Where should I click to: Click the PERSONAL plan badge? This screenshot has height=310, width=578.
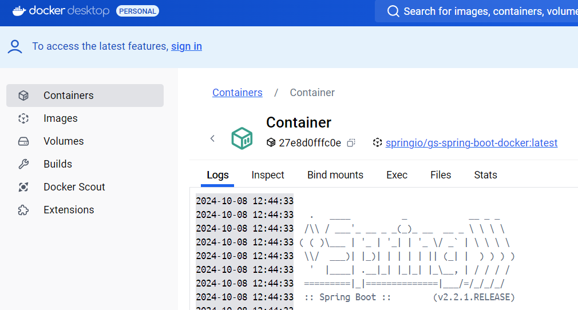click(x=137, y=11)
